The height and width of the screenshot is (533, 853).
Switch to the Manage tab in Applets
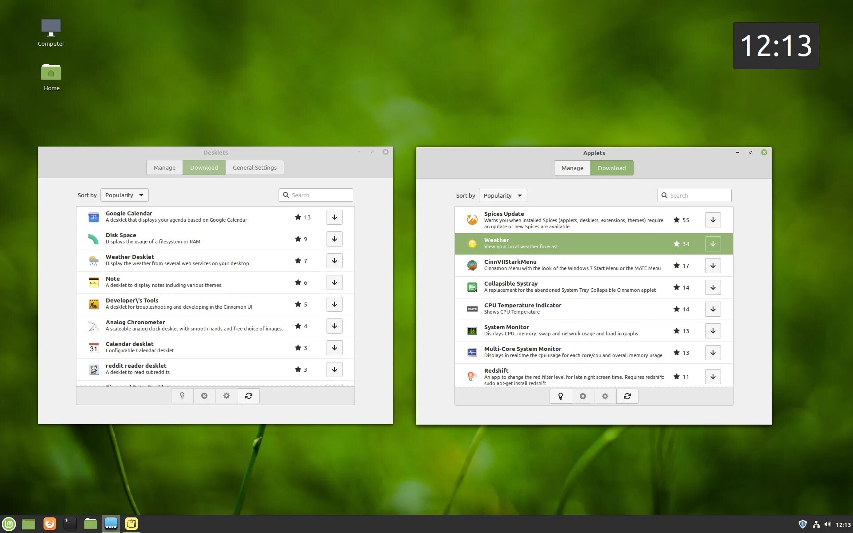(572, 168)
